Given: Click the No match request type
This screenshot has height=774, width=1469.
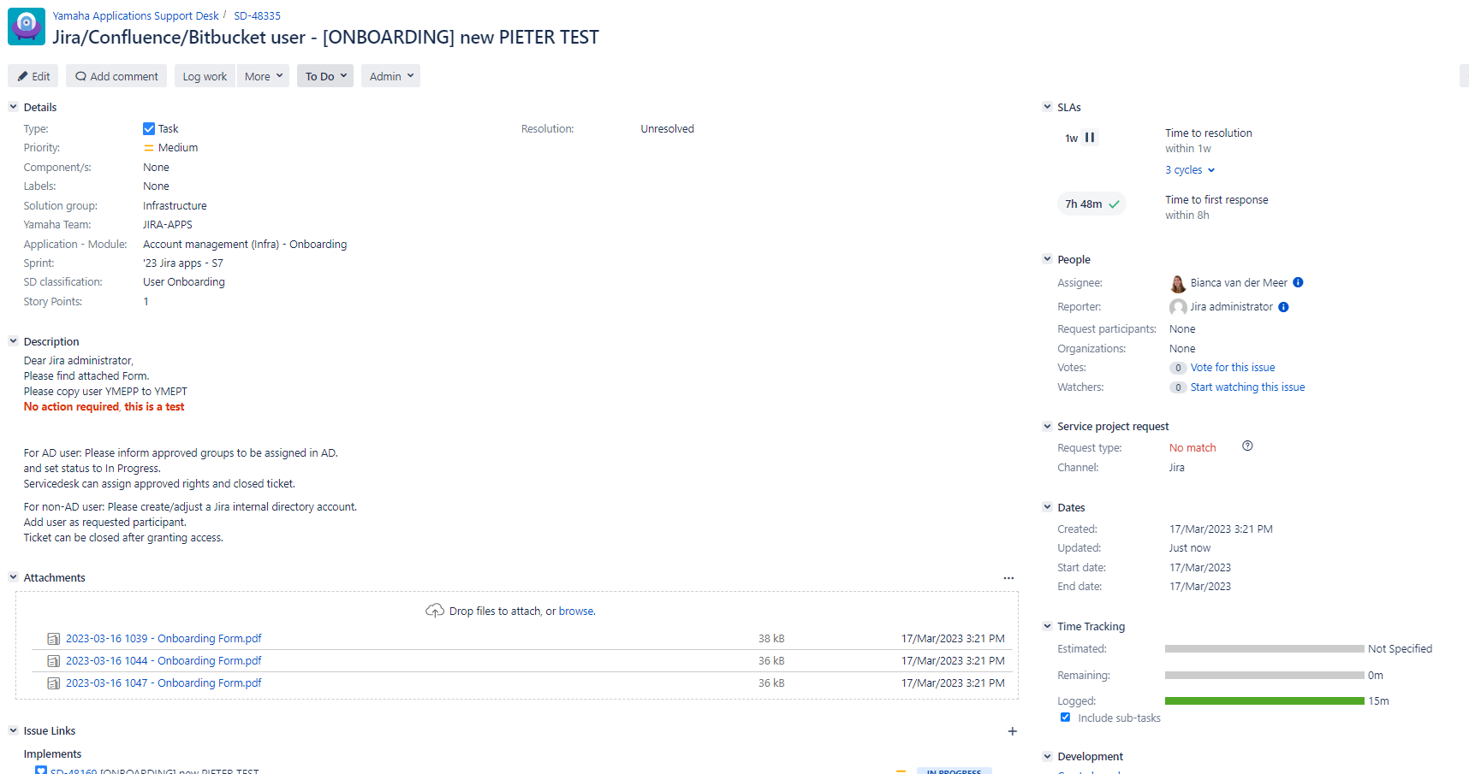Looking at the screenshot, I should click(x=1192, y=448).
